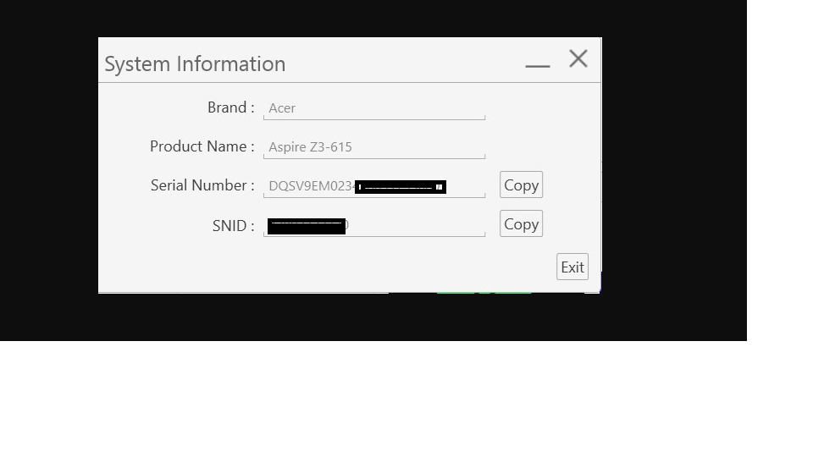Copy the SNID value

click(x=521, y=223)
